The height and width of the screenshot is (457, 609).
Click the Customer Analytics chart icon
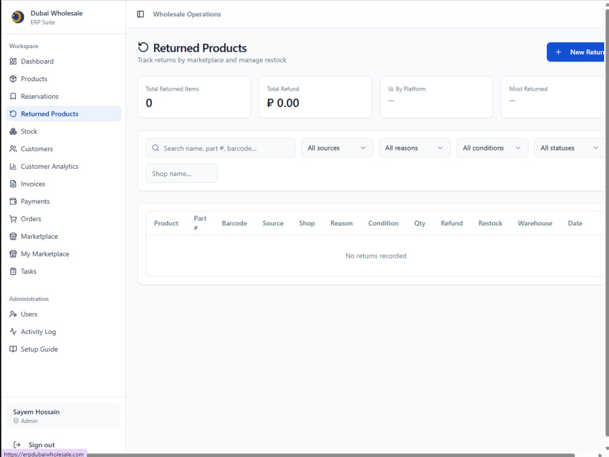(x=13, y=166)
